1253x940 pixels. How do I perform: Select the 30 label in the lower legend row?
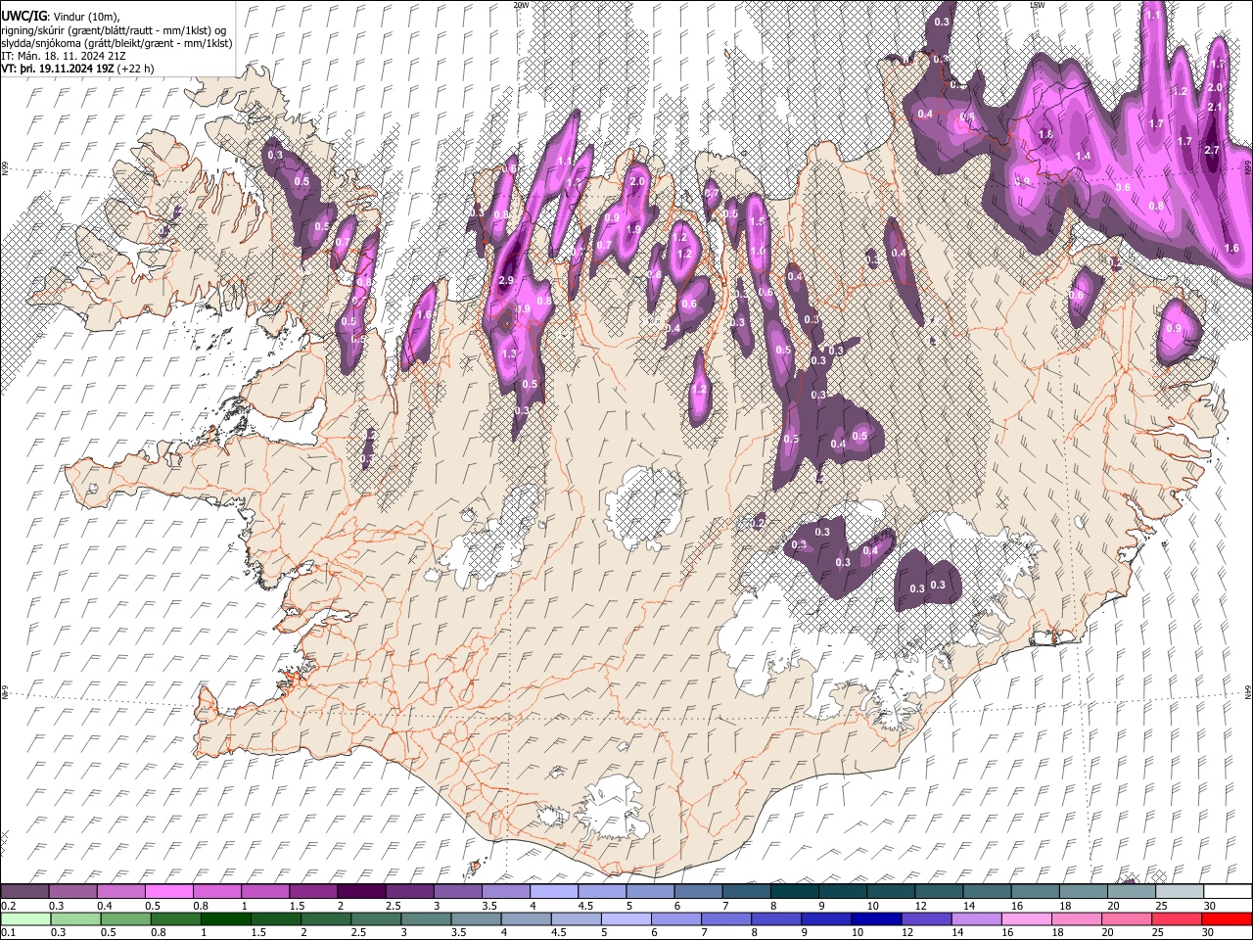1210,933
